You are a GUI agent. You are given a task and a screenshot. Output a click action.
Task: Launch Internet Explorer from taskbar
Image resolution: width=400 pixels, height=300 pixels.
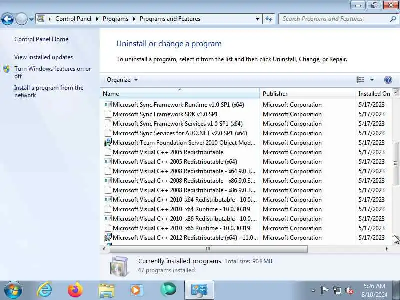[44, 290]
